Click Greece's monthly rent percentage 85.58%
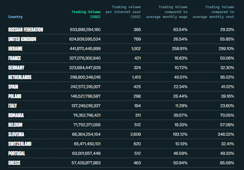 pyautogui.click(x=227, y=163)
